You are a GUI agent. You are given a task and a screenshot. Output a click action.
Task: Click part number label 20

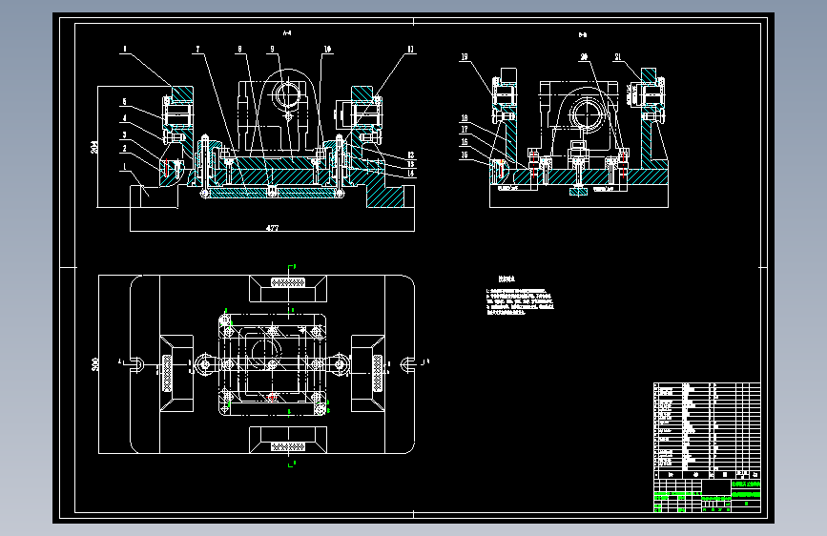(x=584, y=57)
